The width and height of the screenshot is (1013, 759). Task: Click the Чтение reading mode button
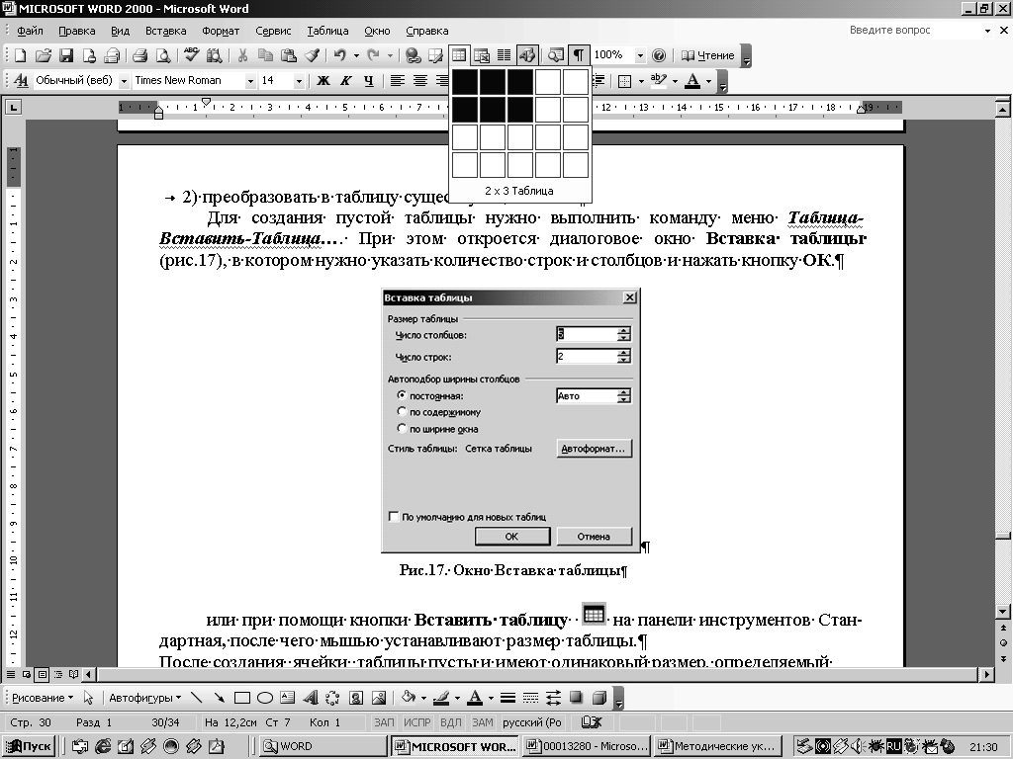(x=708, y=55)
